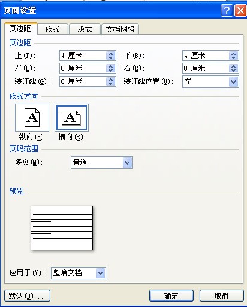Click the 取消 button
Screen dimensions: 247x307
(221, 296)
